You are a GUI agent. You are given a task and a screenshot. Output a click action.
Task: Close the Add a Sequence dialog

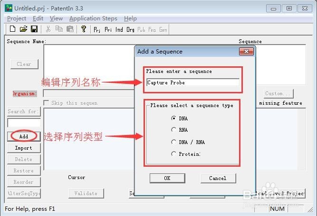click(246, 51)
